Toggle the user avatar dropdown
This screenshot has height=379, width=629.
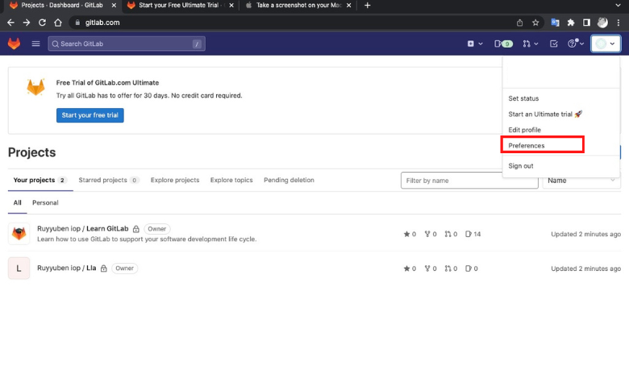606,44
